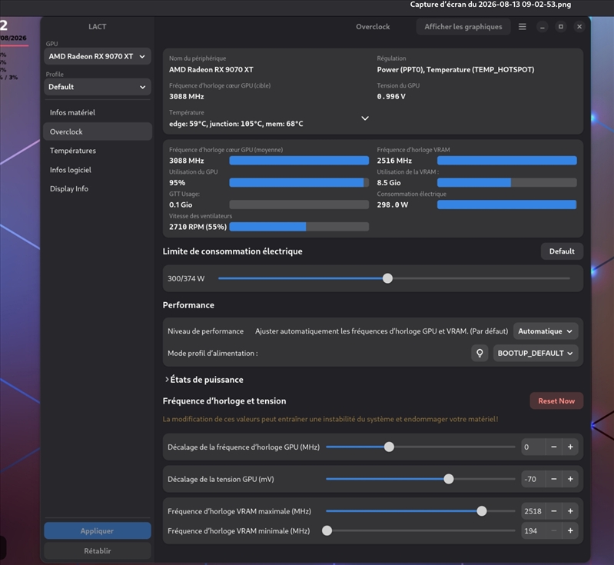The image size is (614, 565).
Task: Increase GPU clock offset with plus
Action: click(570, 447)
